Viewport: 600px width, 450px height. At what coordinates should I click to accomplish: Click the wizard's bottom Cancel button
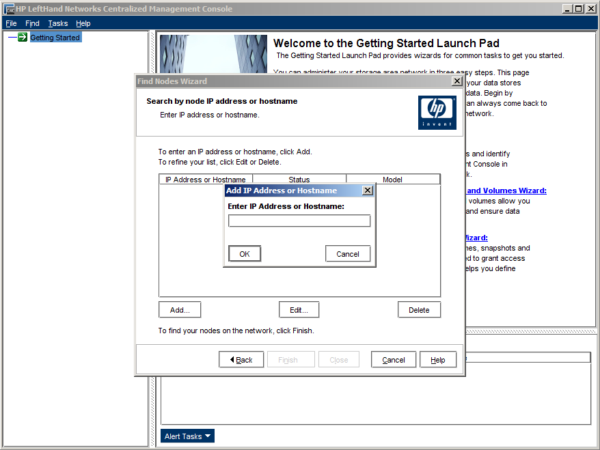click(x=393, y=360)
